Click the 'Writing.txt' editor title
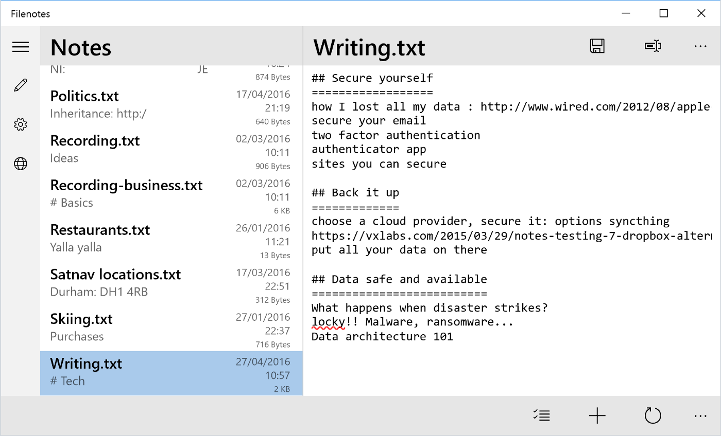This screenshot has height=436, width=721. coord(369,47)
